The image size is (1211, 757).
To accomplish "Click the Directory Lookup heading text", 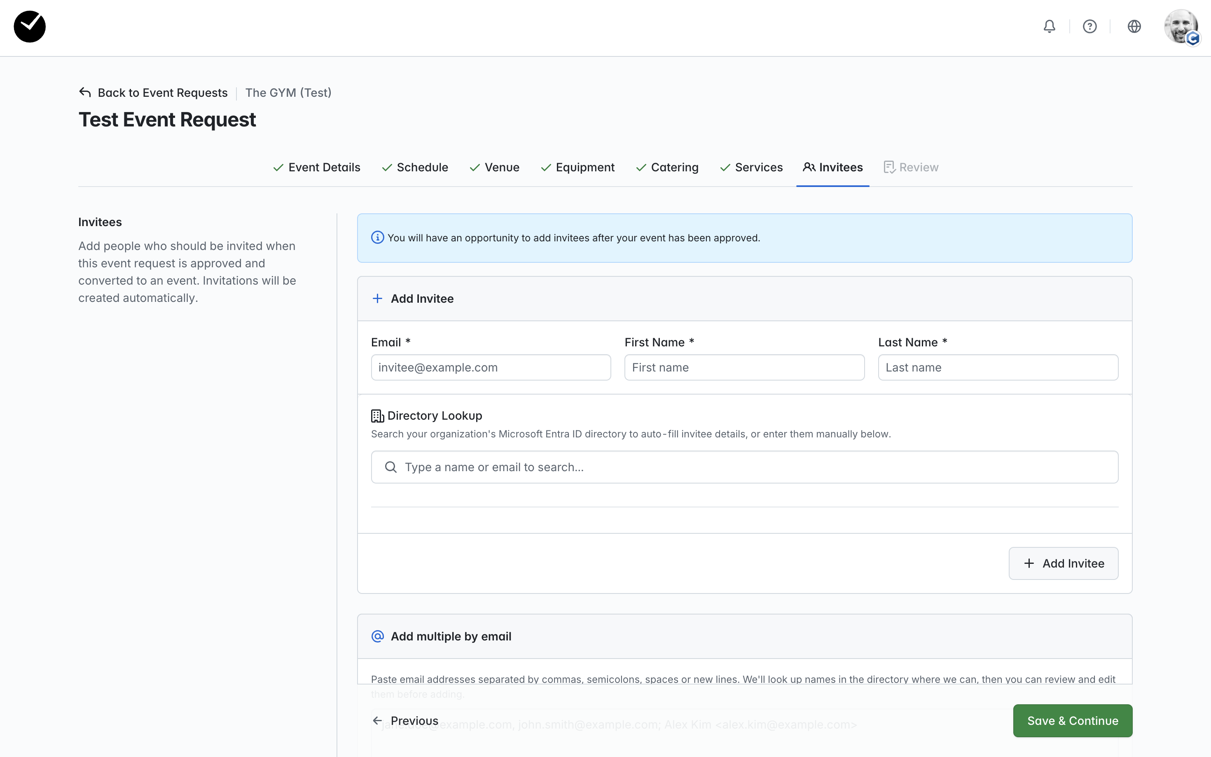I will [x=435, y=416].
